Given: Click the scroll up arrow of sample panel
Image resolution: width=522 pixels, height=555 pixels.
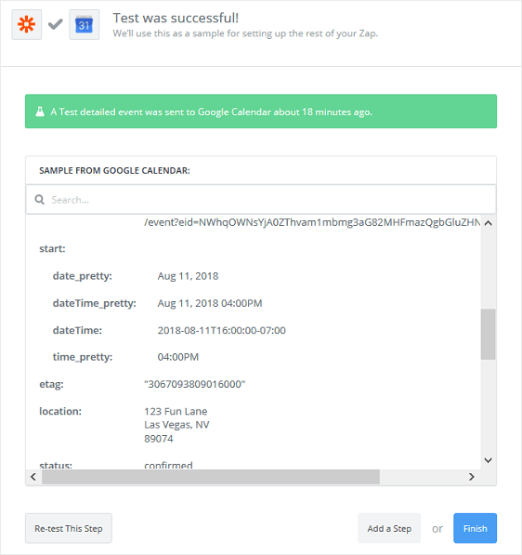Looking at the screenshot, I should coord(488,223).
